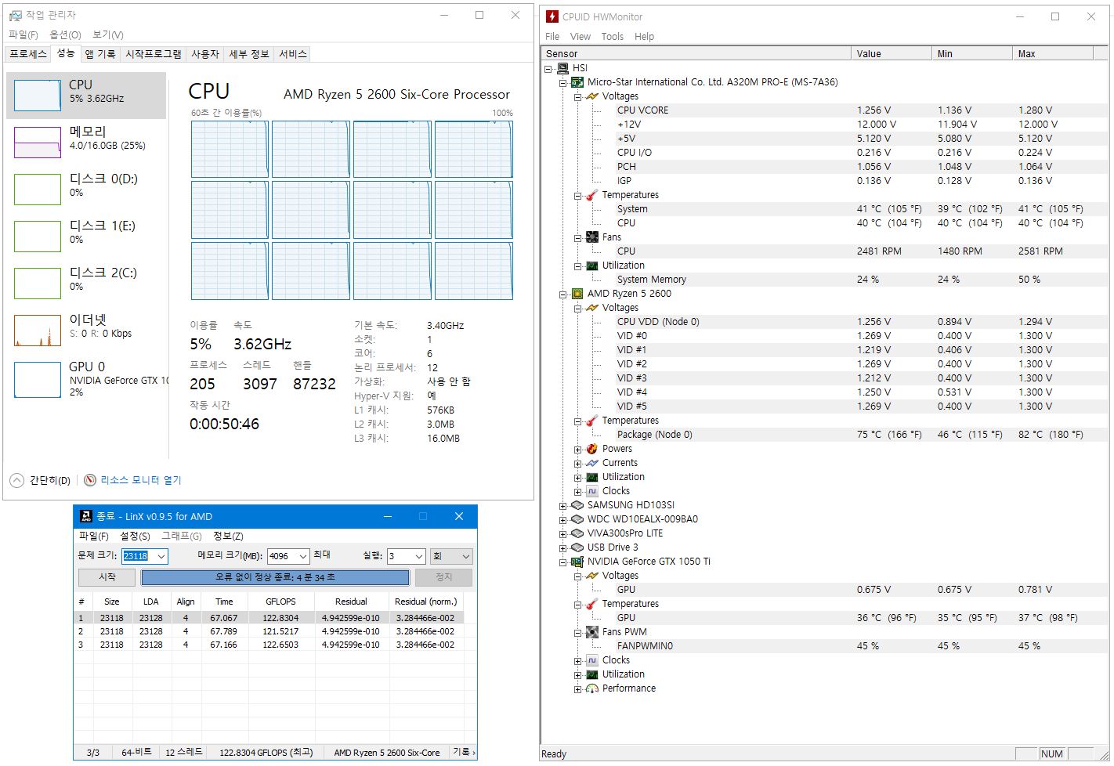
Task: Expand the Powers node under AMD Ryzen
Action: [x=577, y=450]
